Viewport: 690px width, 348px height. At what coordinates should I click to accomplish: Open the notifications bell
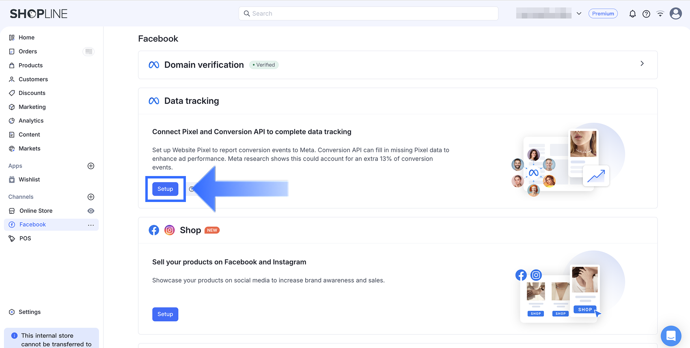(x=632, y=14)
